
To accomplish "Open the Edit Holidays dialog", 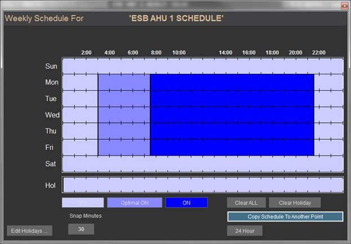I will (x=29, y=230).
